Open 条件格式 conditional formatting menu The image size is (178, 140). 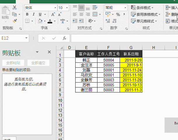pos(142,8)
